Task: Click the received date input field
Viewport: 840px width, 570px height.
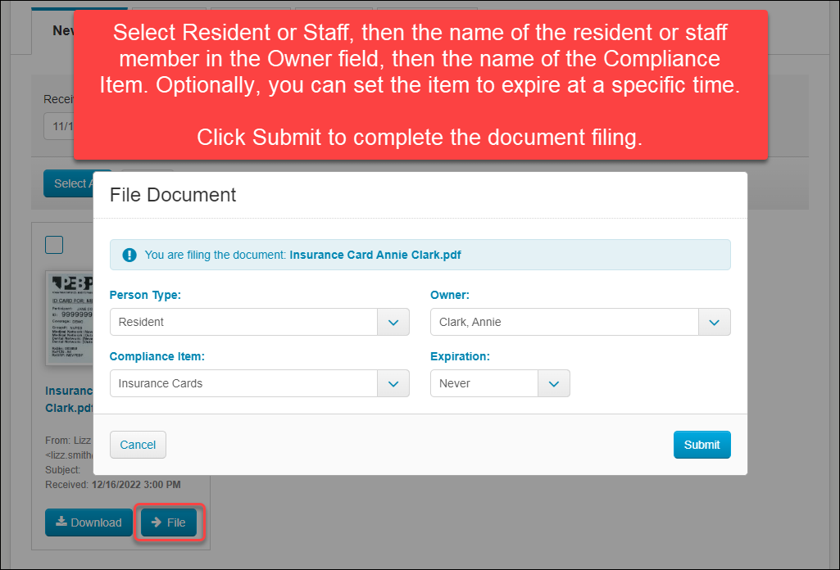Action: pyautogui.click(x=59, y=127)
